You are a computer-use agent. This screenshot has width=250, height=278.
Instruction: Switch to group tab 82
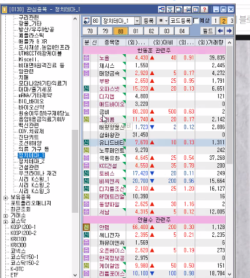pos(151,31)
